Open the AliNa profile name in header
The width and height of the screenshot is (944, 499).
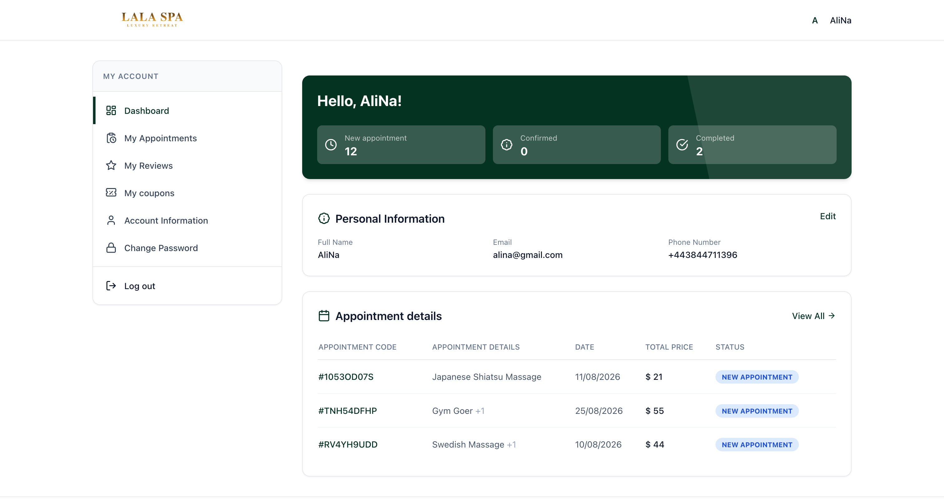pos(840,21)
